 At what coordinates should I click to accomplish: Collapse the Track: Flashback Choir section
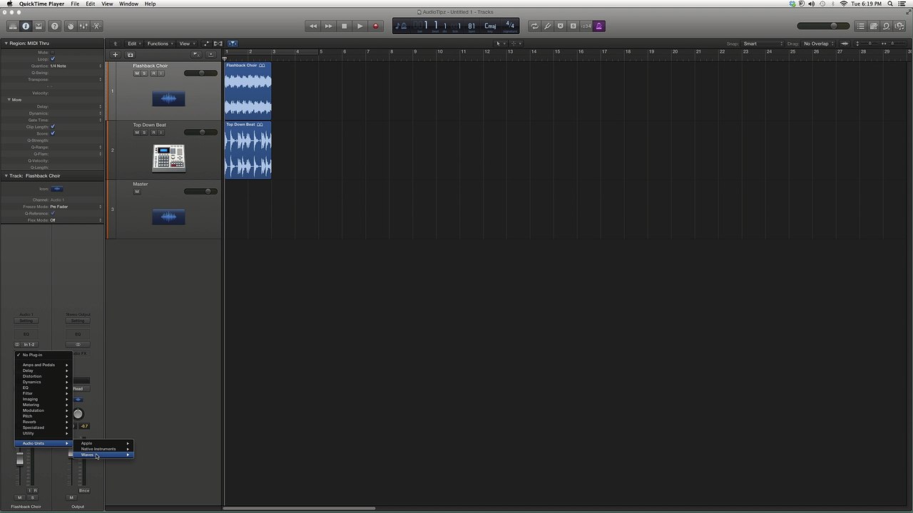tap(6, 176)
